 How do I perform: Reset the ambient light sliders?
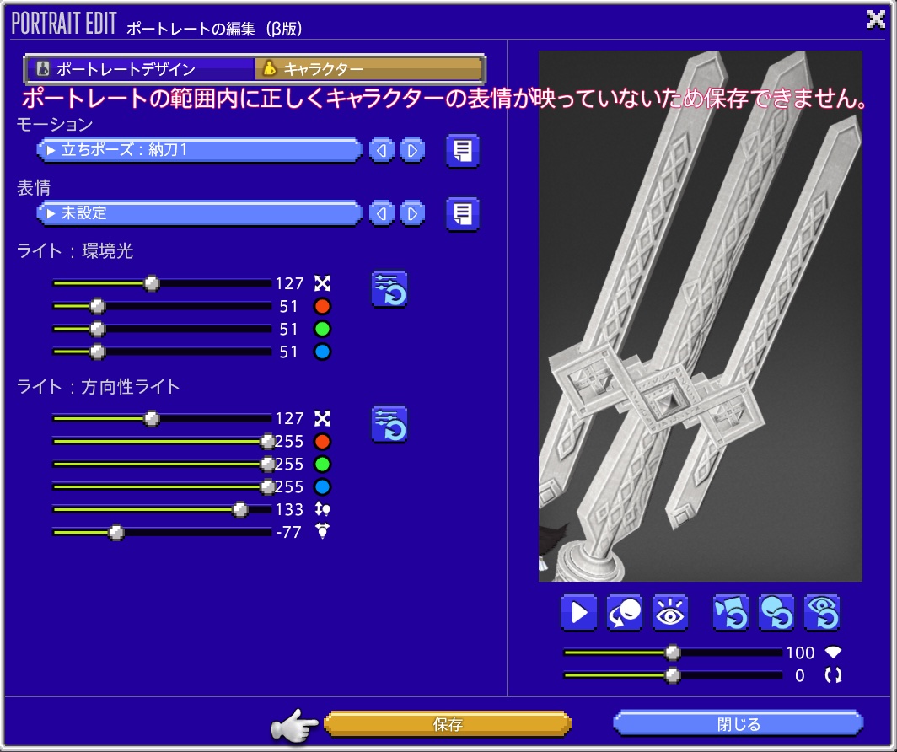[389, 289]
